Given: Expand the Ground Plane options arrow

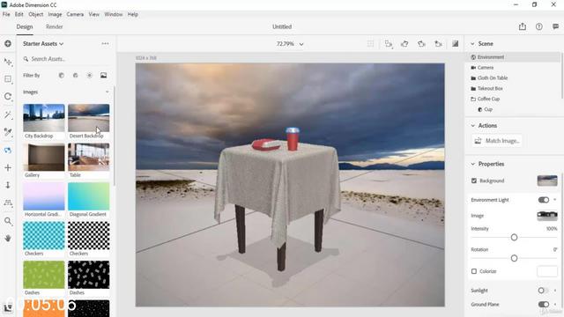Looking at the screenshot, I should [x=555, y=305].
